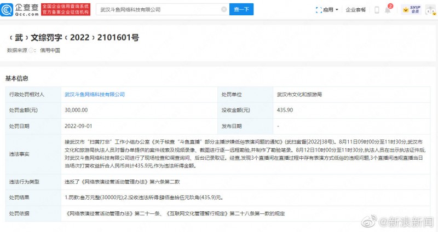Select the 违法事实 label cell
Viewport: 438px width, 232px height.
[33, 154]
